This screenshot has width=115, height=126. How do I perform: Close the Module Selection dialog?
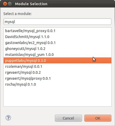(x=5, y=4)
